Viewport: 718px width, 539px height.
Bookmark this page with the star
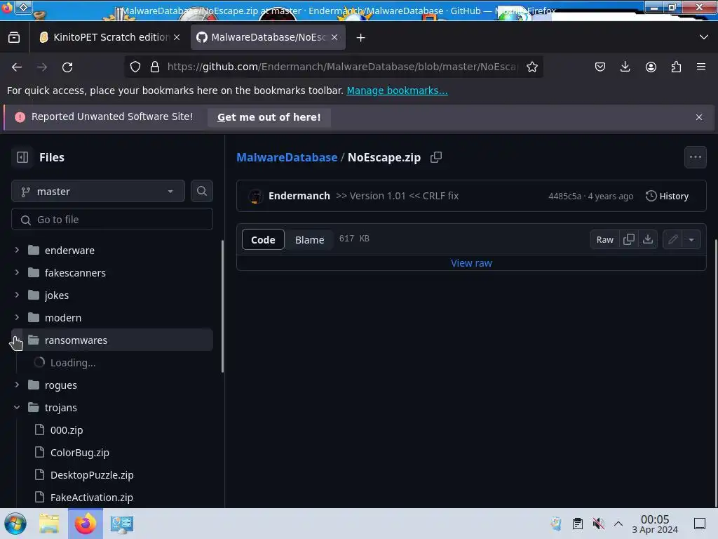(531, 67)
